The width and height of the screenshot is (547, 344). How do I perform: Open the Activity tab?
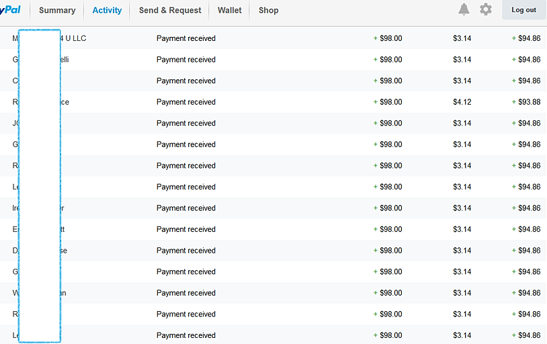tap(107, 11)
